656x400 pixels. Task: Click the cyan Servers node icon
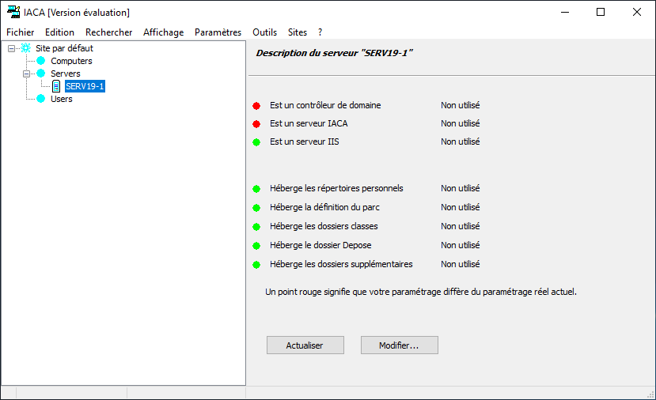point(40,74)
